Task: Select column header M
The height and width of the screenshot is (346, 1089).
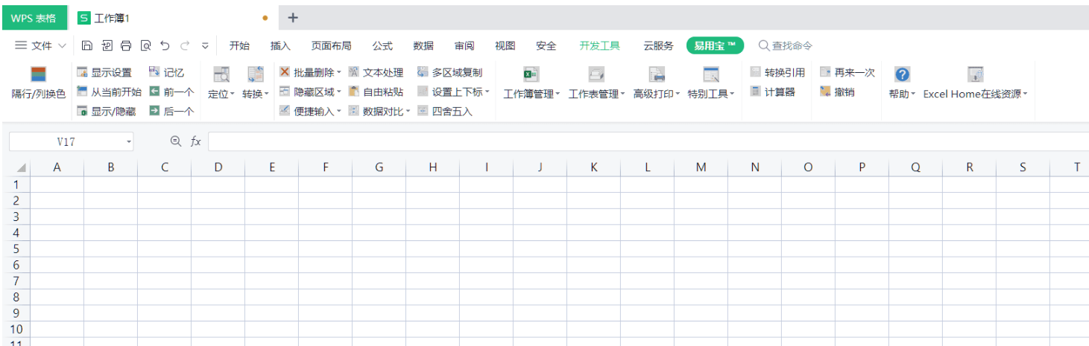Action: (701, 167)
